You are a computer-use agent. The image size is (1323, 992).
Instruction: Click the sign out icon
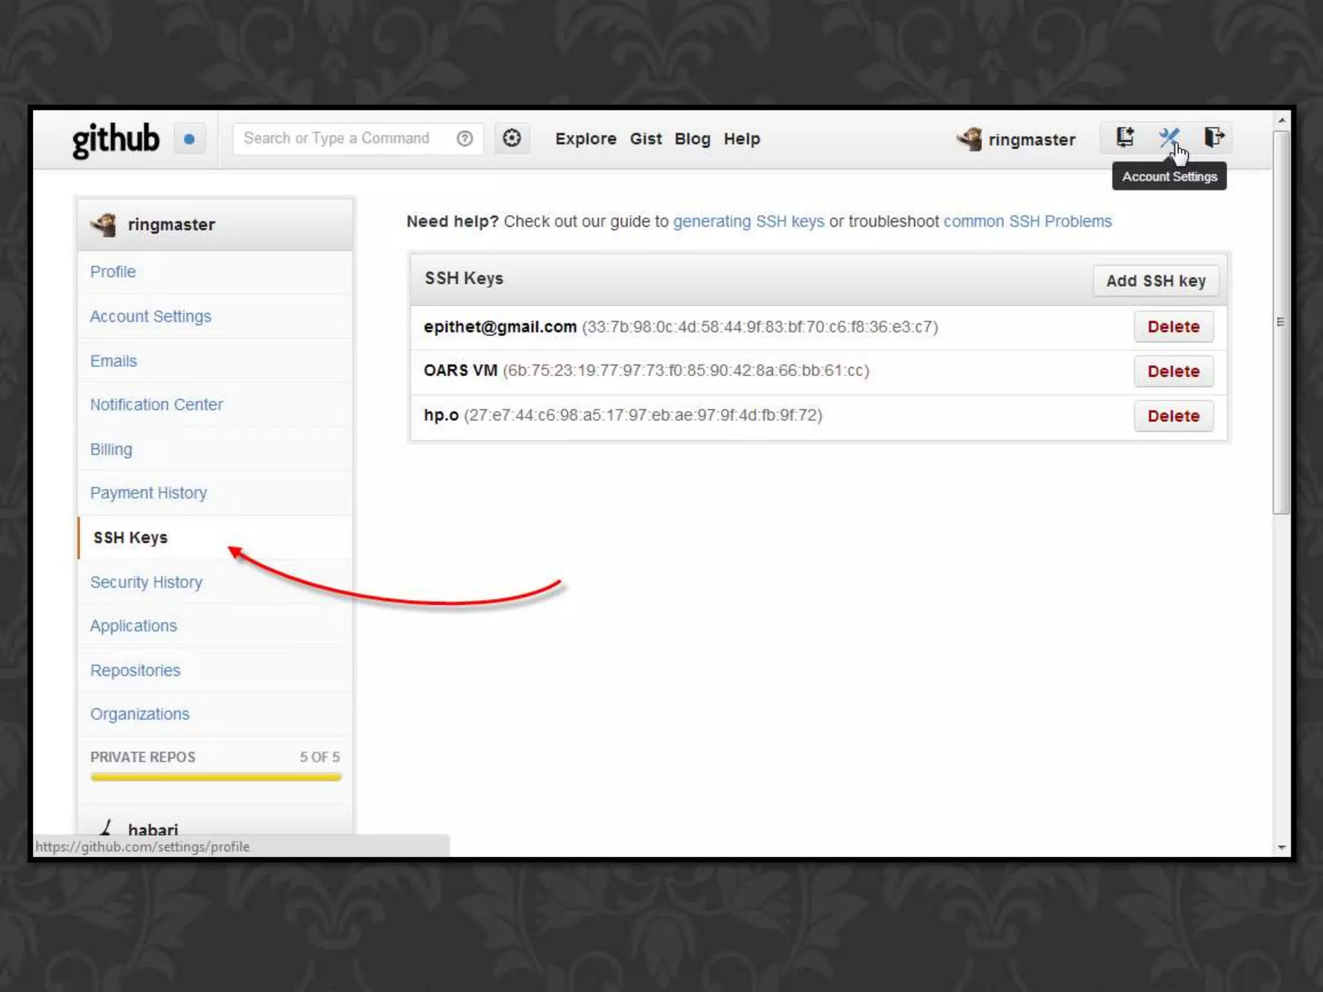coord(1213,138)
